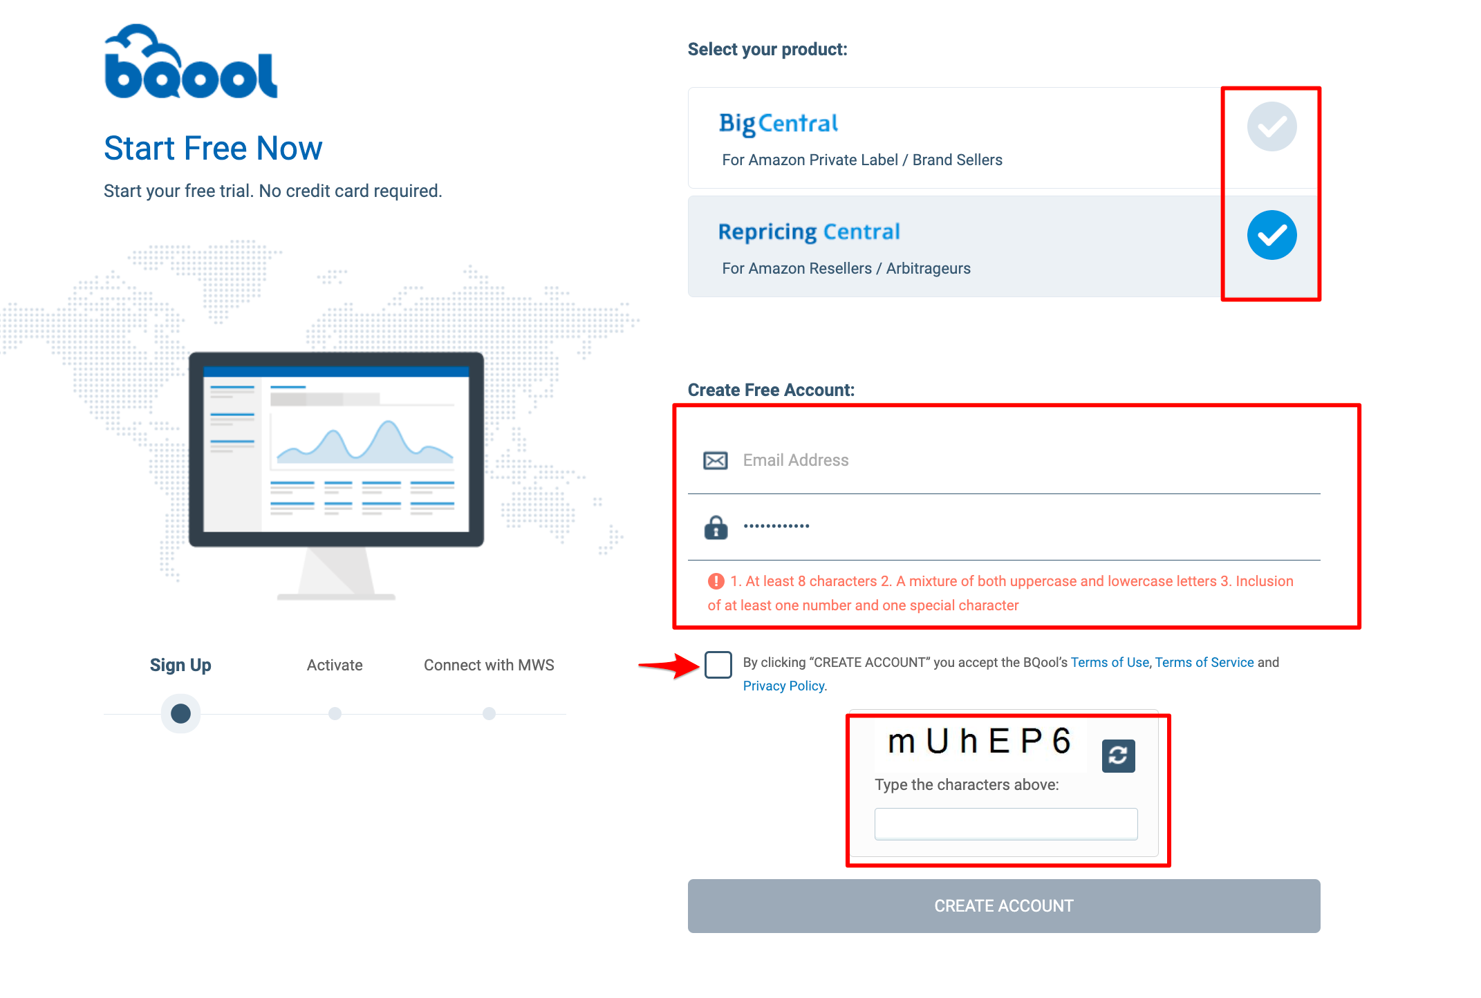
Task: Click the Start Free Now heading
Action: (213, 148)
